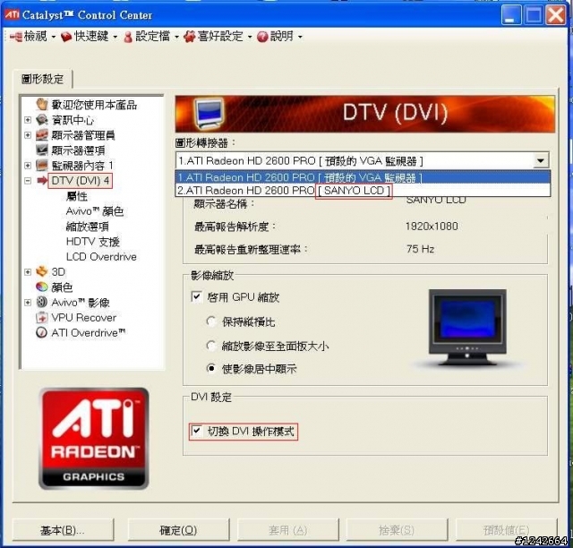573x548 pixels.
Task: Open the 快速鍵 (Hotkeys) menu
Action: (x=90, y=37)
